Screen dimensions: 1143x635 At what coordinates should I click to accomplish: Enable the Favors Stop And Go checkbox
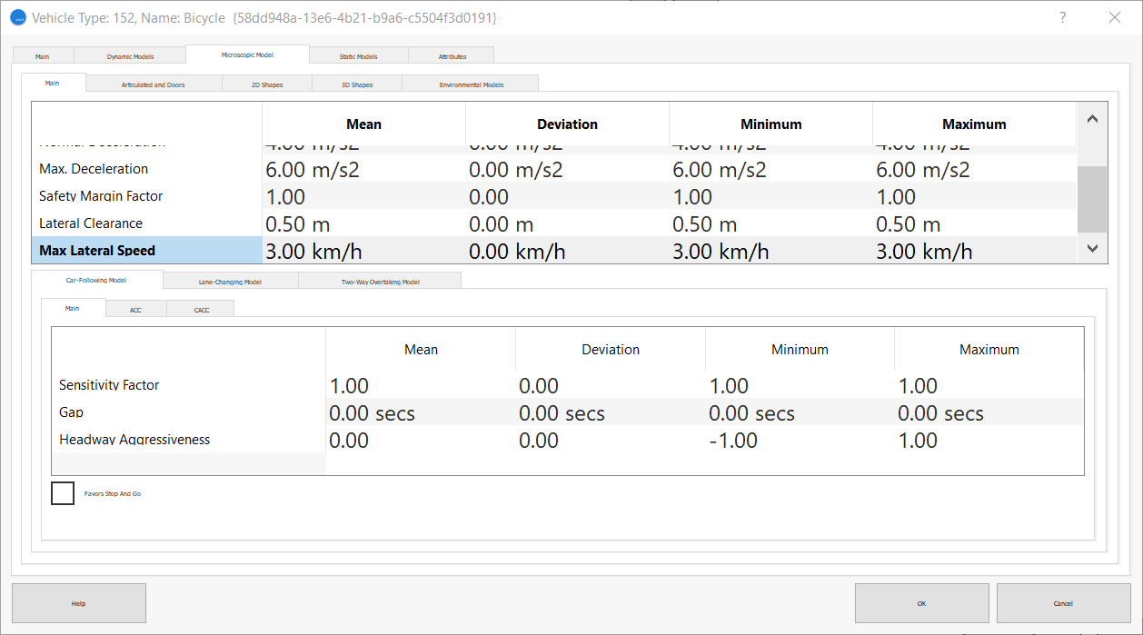pyautogui.click(x=63, y=493)
